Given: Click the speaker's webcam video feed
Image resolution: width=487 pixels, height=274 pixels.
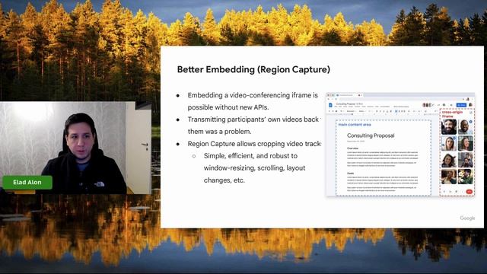Looking at the screenshot, I should pyautogui.click(x=76, y=148).
